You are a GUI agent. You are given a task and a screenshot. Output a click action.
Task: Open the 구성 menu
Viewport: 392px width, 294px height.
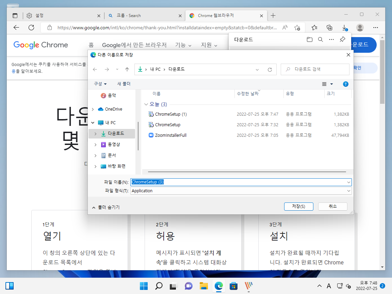point(100,84)
